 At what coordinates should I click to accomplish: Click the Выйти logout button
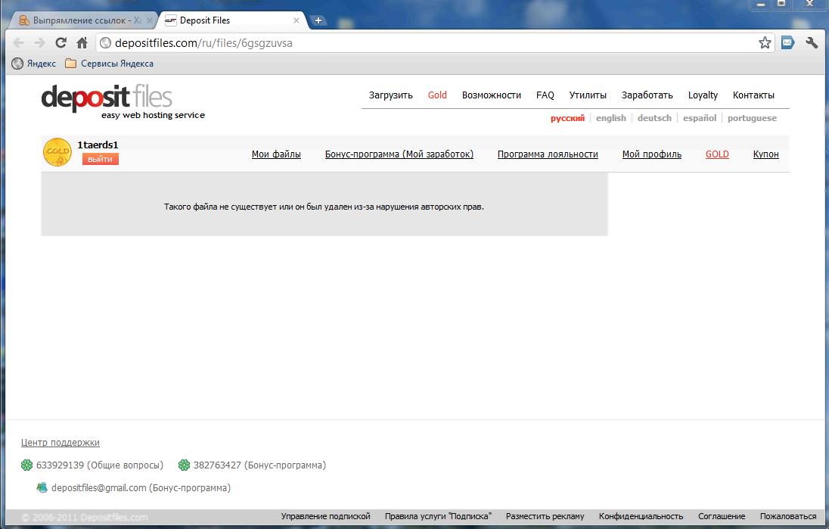point(101,159)
